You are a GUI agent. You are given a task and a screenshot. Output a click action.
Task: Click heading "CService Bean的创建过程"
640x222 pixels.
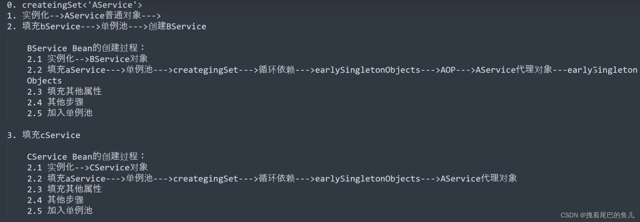click(85, 156)
